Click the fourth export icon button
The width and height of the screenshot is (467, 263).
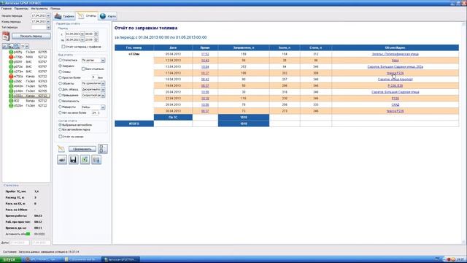pyautogui.click(x=96, y=160)
